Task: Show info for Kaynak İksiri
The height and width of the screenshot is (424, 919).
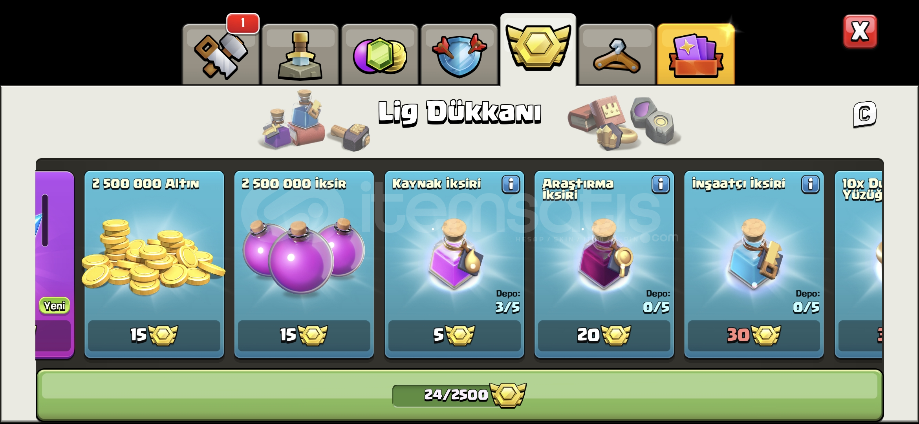Action: tap(511, 184)
